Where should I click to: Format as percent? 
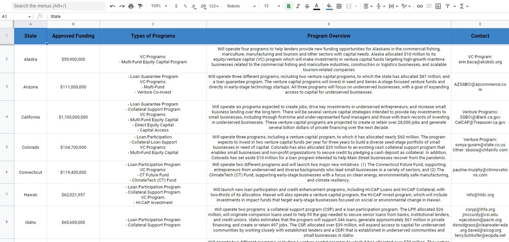coord(185,6)
